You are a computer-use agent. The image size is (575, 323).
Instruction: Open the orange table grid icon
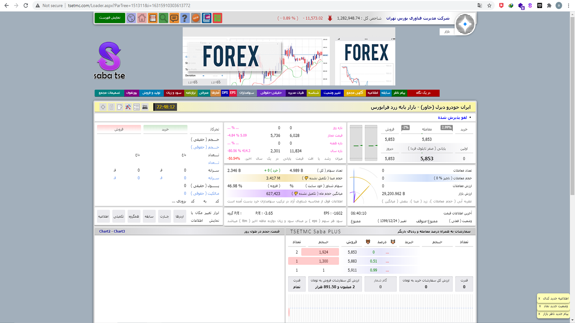tap(153, 18)
